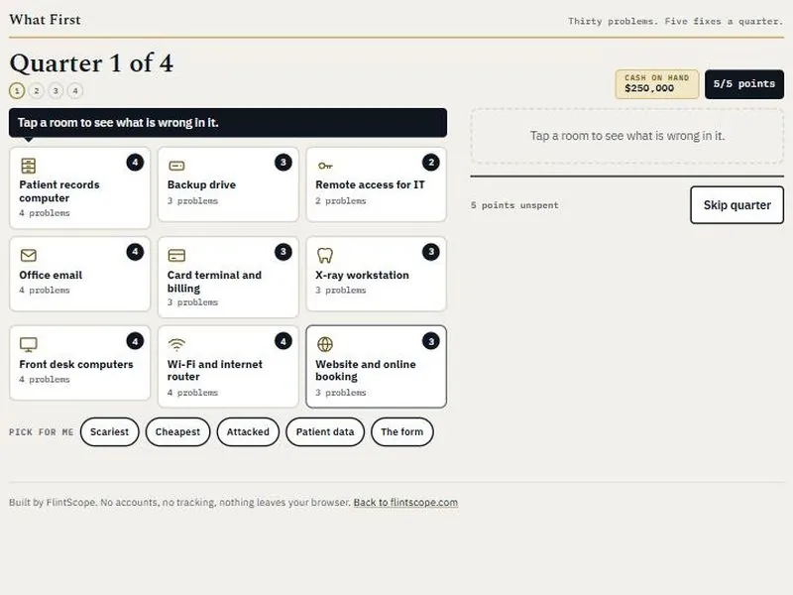The image size is (793, 595).
Task: Click the drive icon on Backup drive card
Action: (176, 166)
